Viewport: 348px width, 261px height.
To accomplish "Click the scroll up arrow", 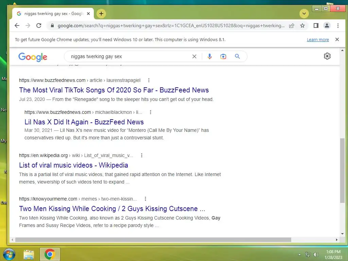I will [x=342, y=50].
